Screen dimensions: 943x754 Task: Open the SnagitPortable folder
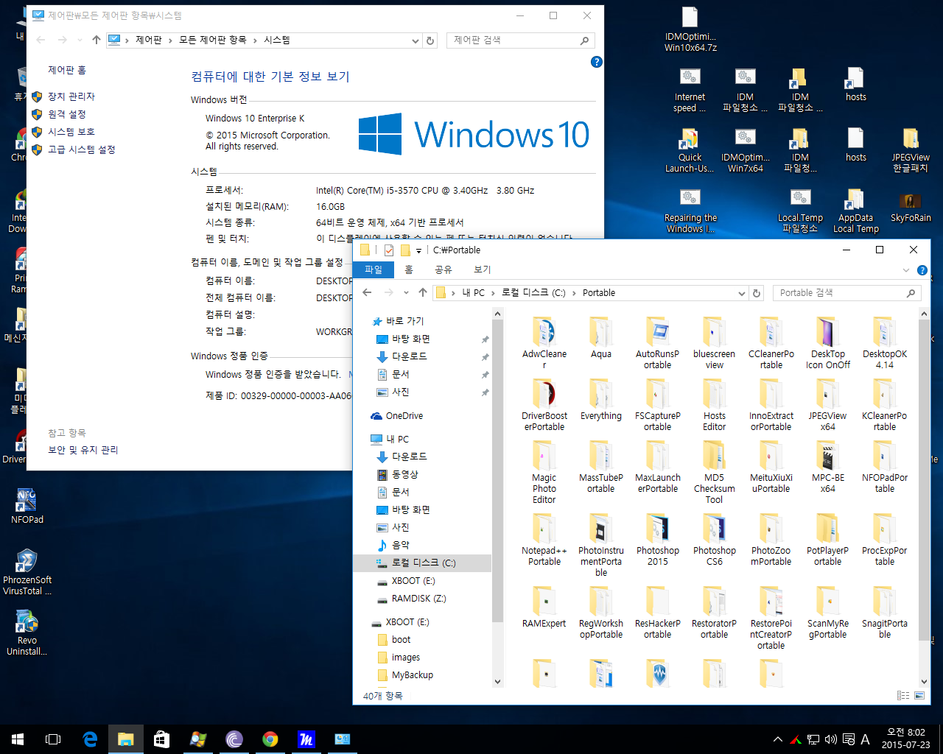884,613
